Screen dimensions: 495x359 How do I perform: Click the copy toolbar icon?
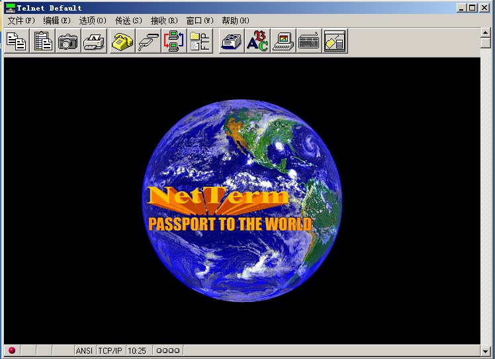point(17,41)
